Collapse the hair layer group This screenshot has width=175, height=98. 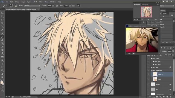(153, 62)
